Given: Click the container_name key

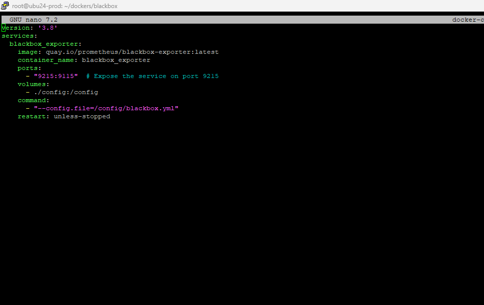Looking at the screenshot, I should pos(45,60).
